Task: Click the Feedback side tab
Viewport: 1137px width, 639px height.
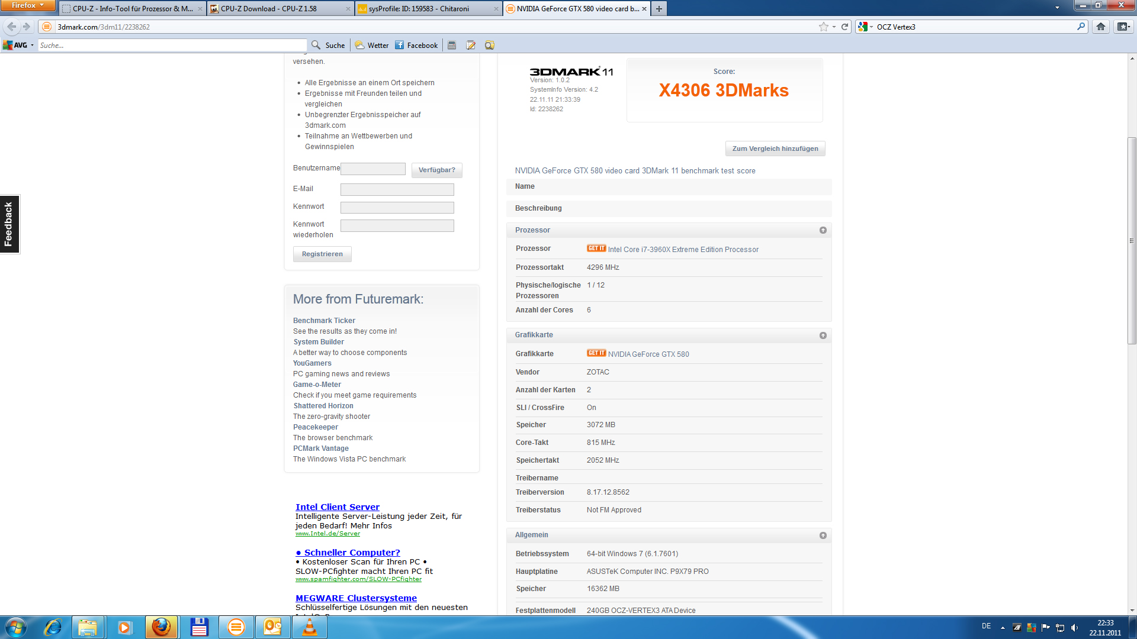Action: pos(9,224)
